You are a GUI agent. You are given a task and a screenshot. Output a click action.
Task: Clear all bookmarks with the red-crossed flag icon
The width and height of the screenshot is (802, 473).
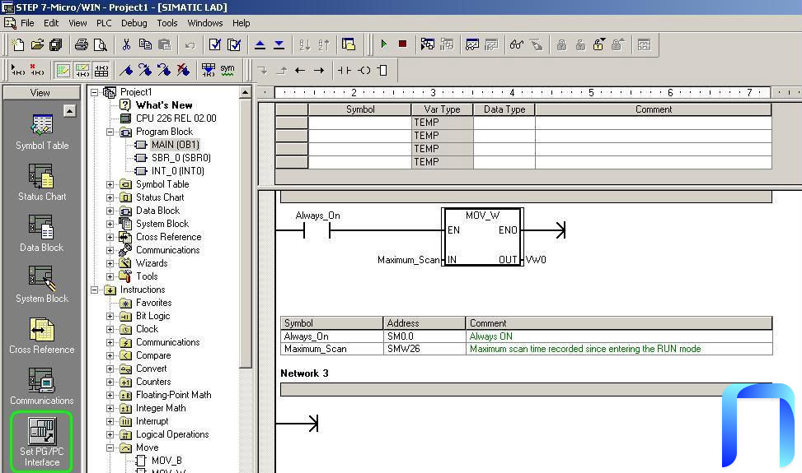click(183, 70)
